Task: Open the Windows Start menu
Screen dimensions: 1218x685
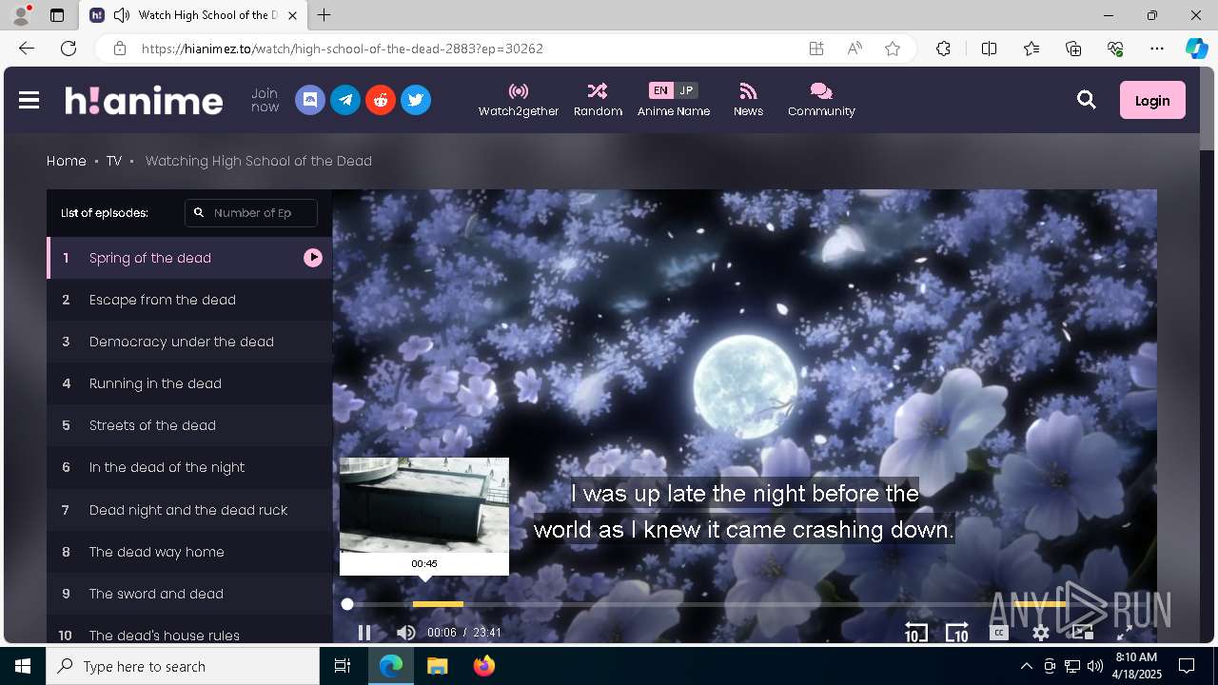Action: click(x=23, y=666)
